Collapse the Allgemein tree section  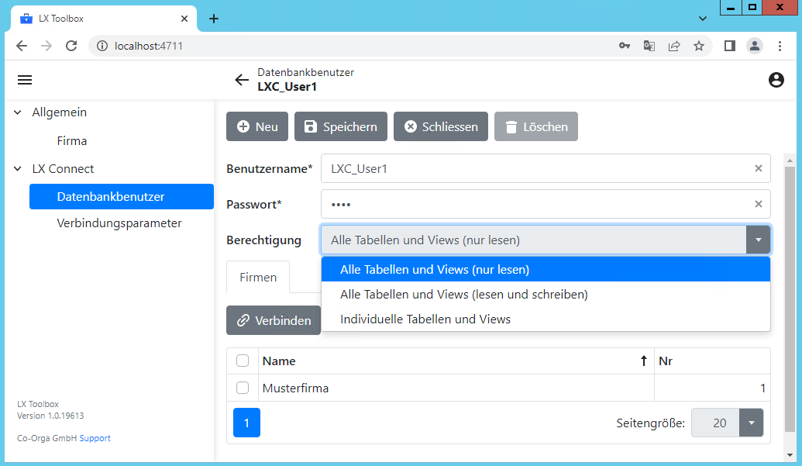pos(18,112)
